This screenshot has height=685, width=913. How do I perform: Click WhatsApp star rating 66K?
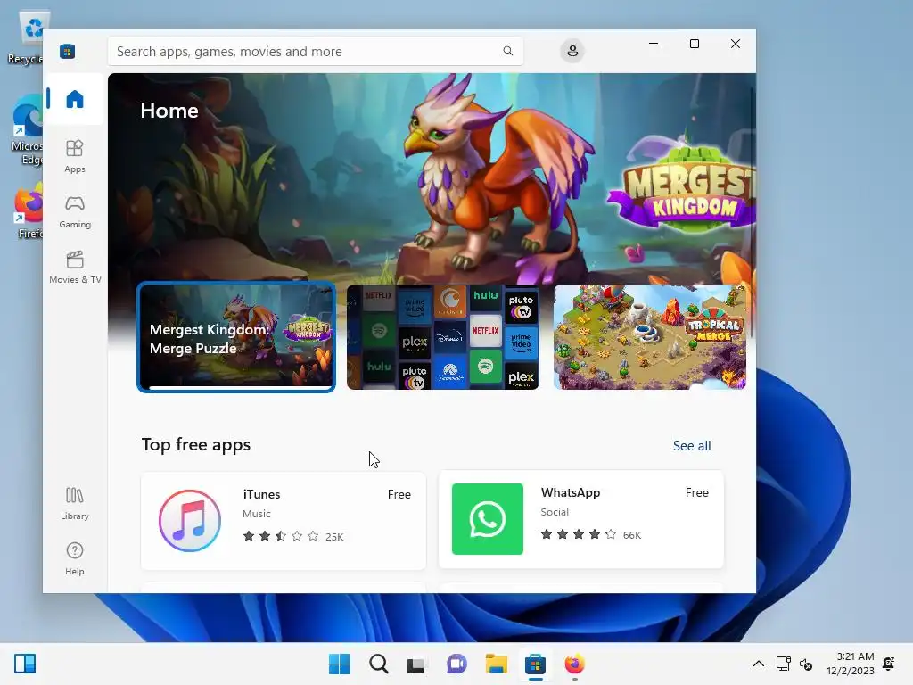coord(590,534)
